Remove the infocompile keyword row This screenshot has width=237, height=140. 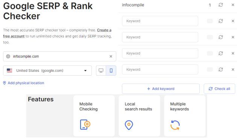233,5
